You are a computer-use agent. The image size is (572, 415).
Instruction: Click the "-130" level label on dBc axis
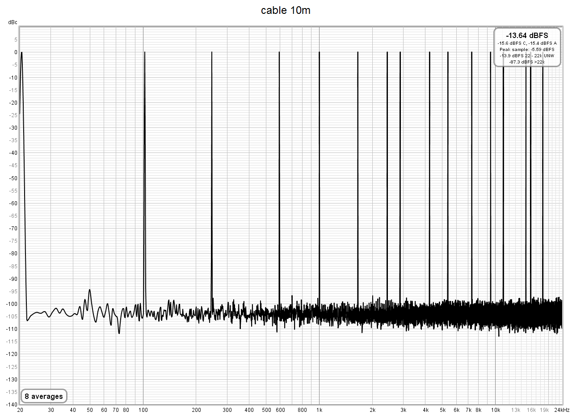(x=12, y=379)
